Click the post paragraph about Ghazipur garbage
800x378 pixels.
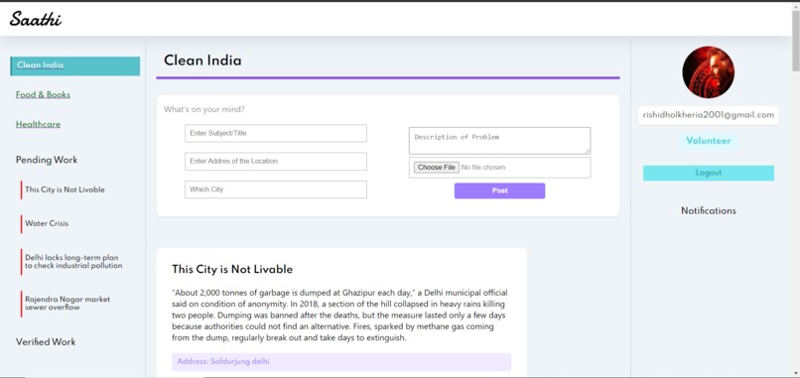click(x=339, y=315)
